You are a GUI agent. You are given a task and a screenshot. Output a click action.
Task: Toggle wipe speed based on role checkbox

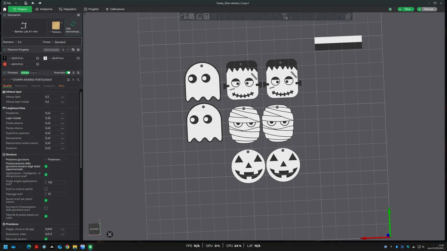tap(46, 216)
